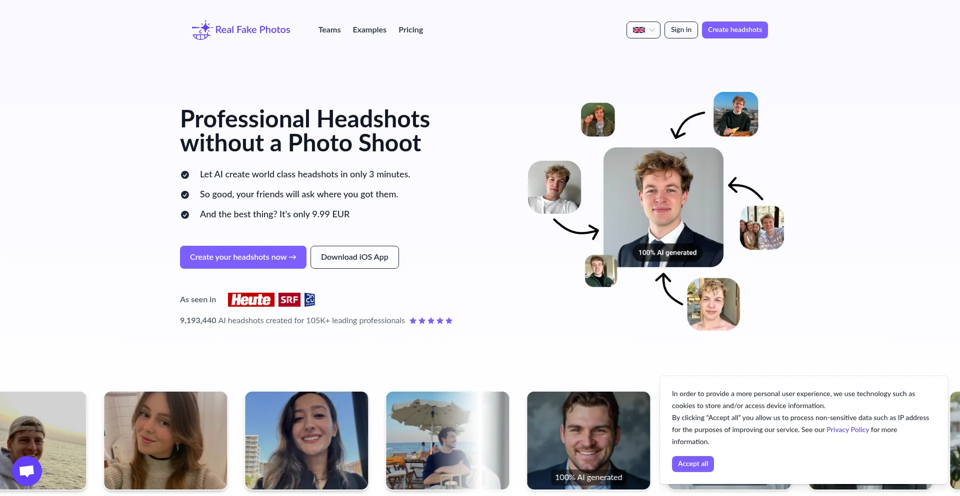The width and height of the screenshot is (960, 496).
Task: Click the Heute press logo
Action: click(251, 300)
